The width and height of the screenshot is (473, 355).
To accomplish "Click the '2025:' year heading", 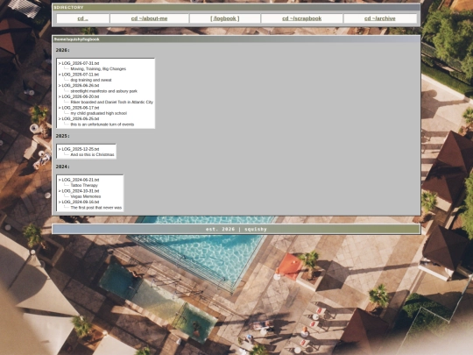I will click(x=63, y=136).
